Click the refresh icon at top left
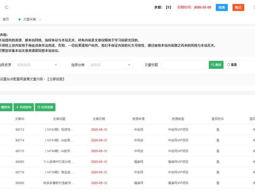This screenshot has height=191, width=255. point(7,7)
